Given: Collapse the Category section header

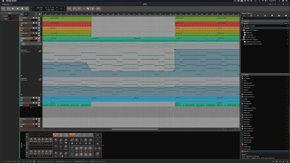Looking at the screenshot, I should [x=265, y=74].
